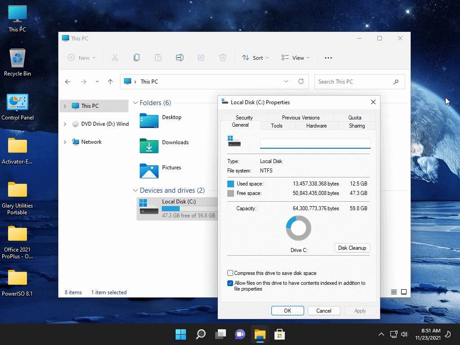
Task: Click the Disk Cleanup button
Action: click(x=352, y=248)
